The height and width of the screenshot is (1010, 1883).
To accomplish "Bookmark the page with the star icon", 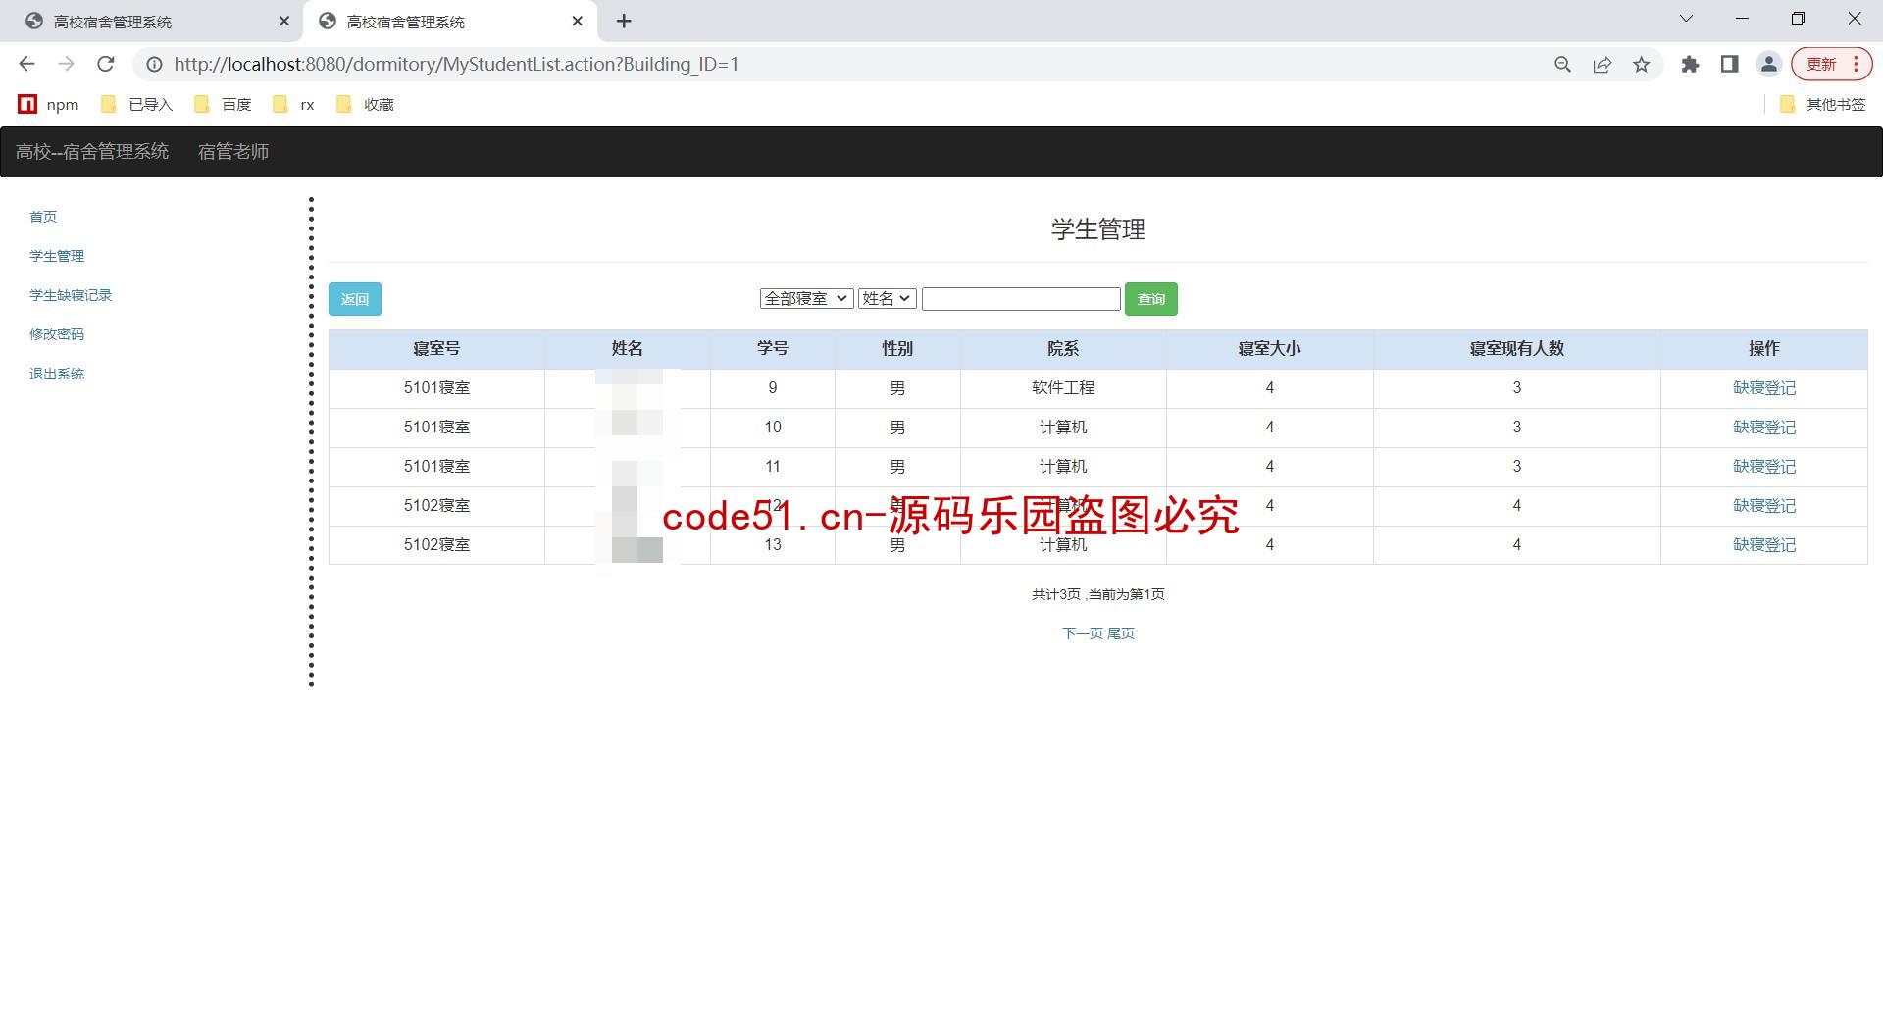I will tap(1641, 64).
